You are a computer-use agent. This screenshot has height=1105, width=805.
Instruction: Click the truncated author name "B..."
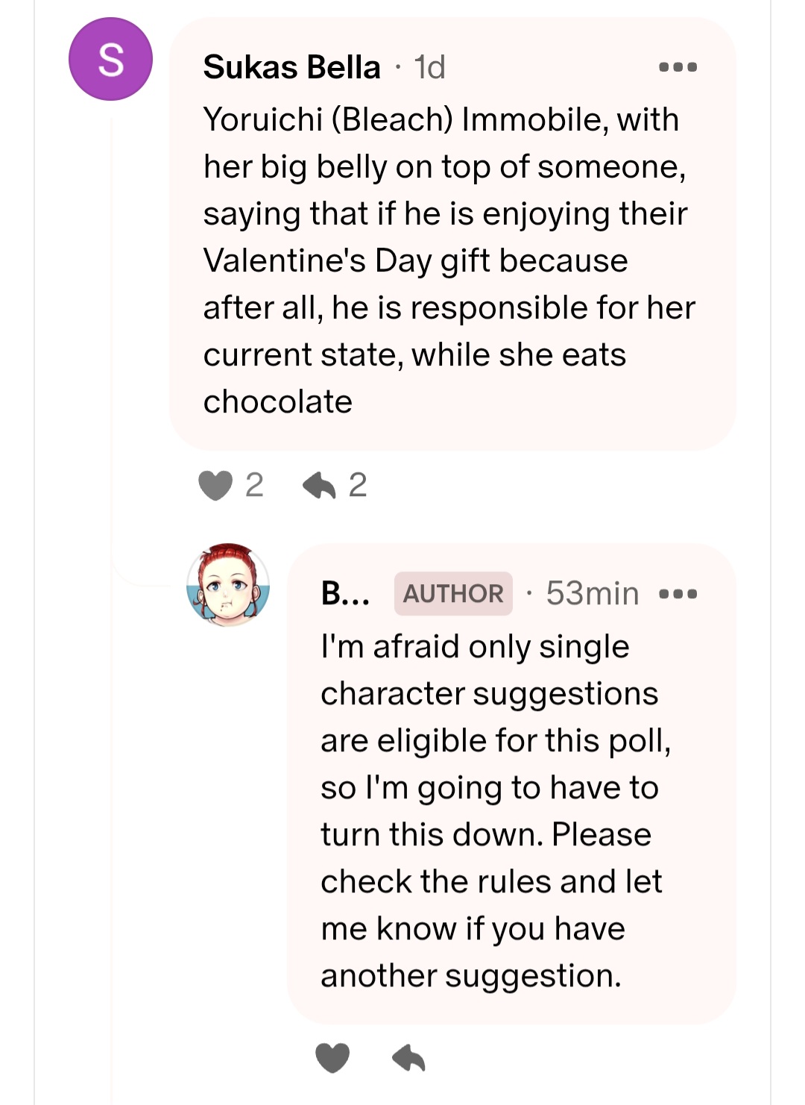click(x=345, y=594)
